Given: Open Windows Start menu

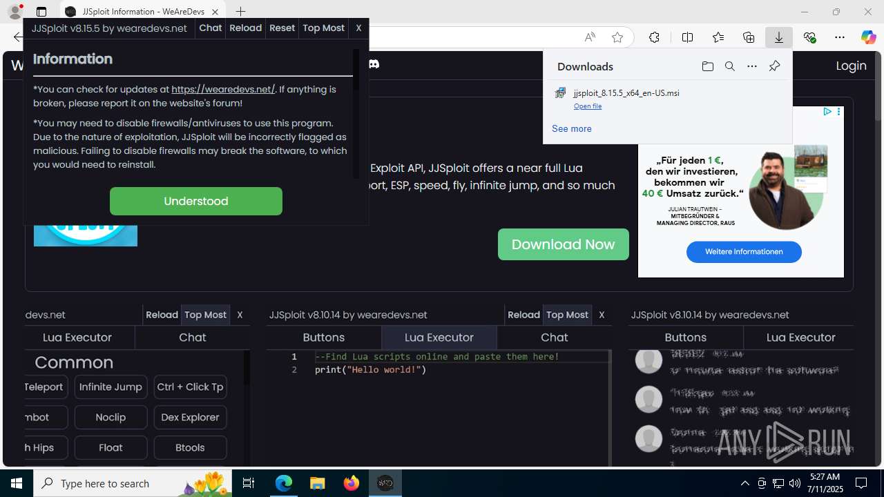Looking at the screenshot, I should point(17,483).
